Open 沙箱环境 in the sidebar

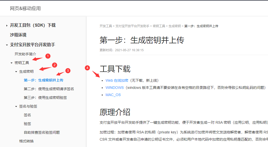point(18,35)
